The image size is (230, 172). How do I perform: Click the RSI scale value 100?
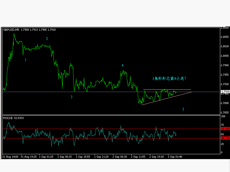point(223,116)
